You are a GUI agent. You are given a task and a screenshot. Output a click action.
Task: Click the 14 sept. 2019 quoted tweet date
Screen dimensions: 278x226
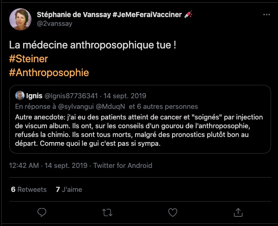[126, 96]
